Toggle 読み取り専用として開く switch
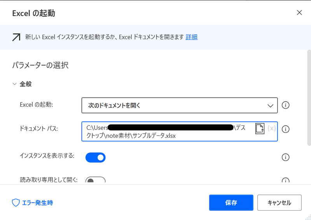 click(x=95, y=180)
